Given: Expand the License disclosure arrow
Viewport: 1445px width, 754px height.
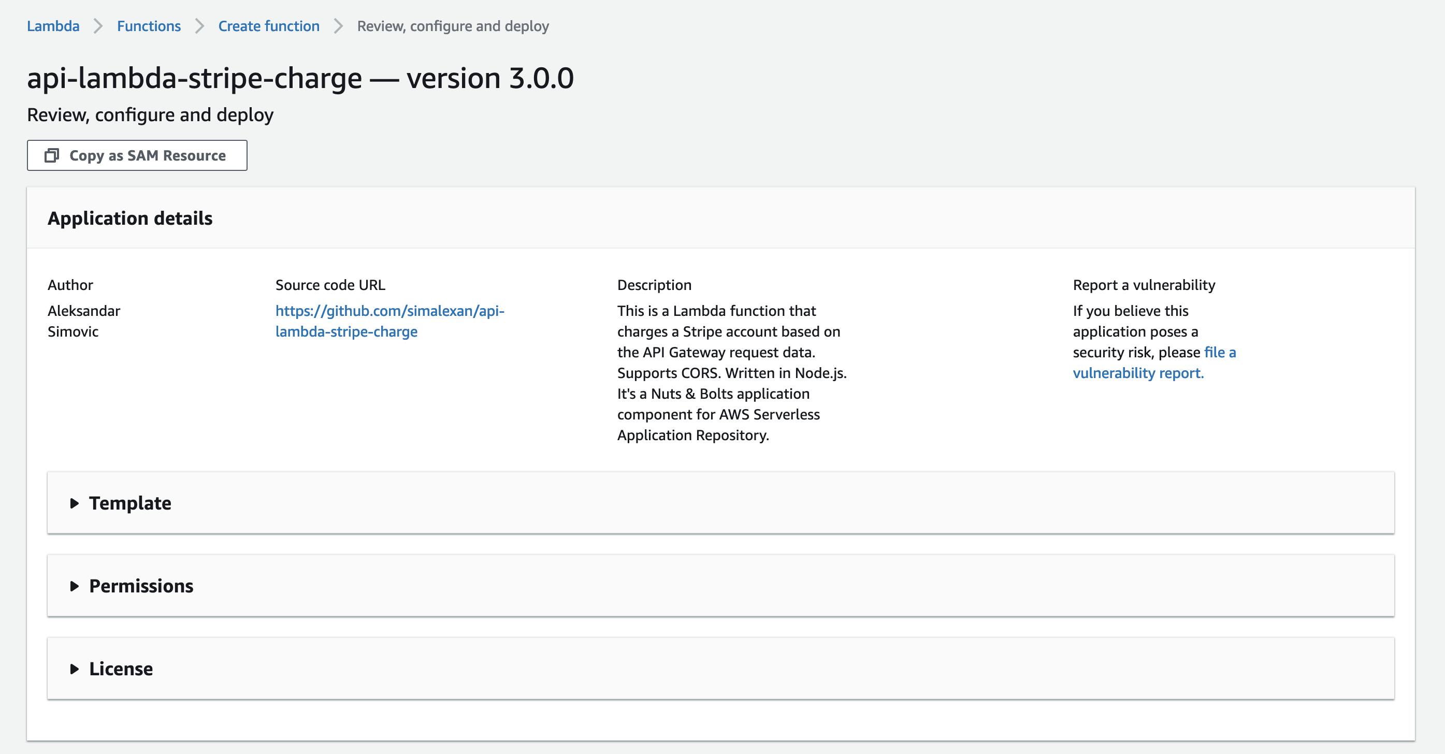Looking at the screenshot, I should click(74, 669).
